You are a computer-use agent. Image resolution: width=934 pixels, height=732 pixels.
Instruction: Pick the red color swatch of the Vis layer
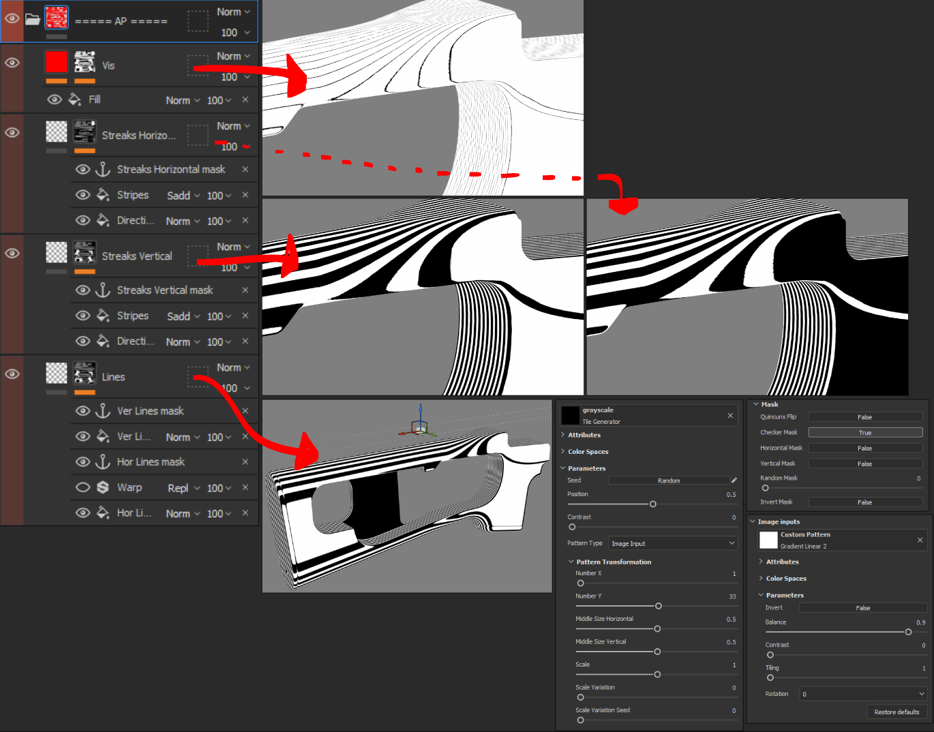point(57,62)
